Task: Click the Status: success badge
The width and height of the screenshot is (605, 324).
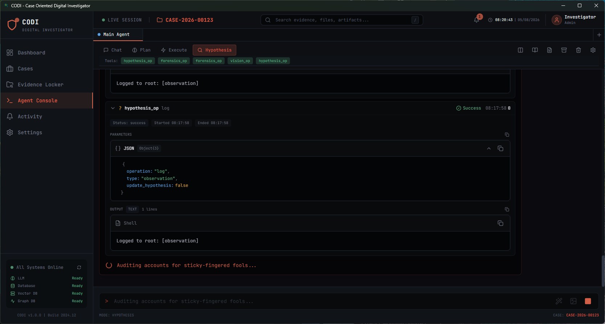Action: pyautogui.click(x=129, y=123)
